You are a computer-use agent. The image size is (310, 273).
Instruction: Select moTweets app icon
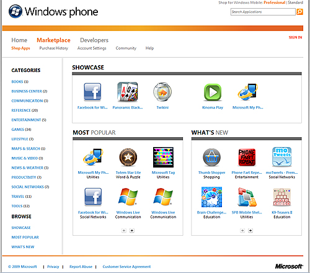pyautogui.click(x=282, y=157)
